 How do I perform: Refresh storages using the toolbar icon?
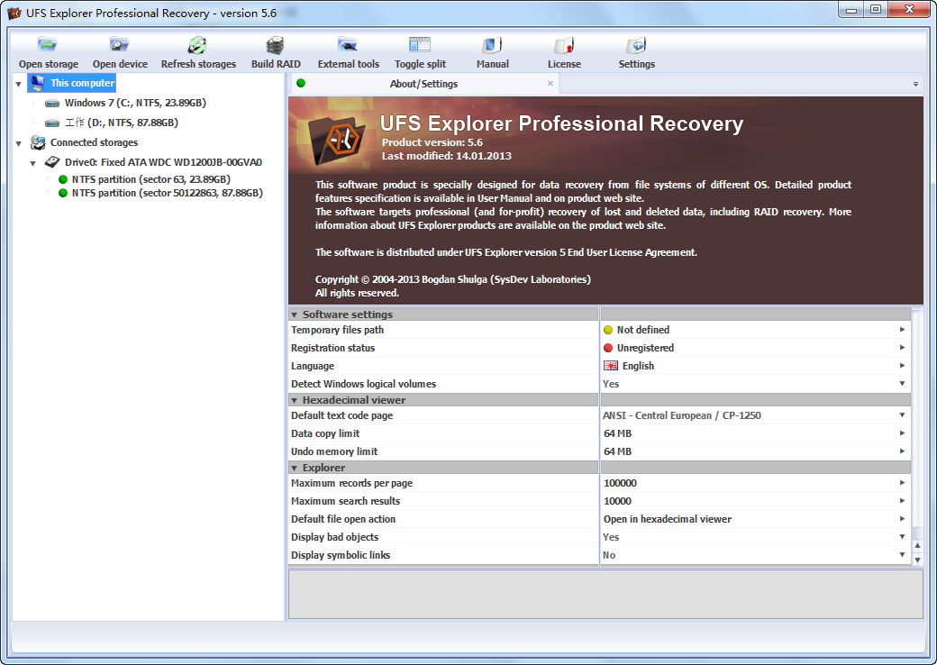click(x=197, y=45)
